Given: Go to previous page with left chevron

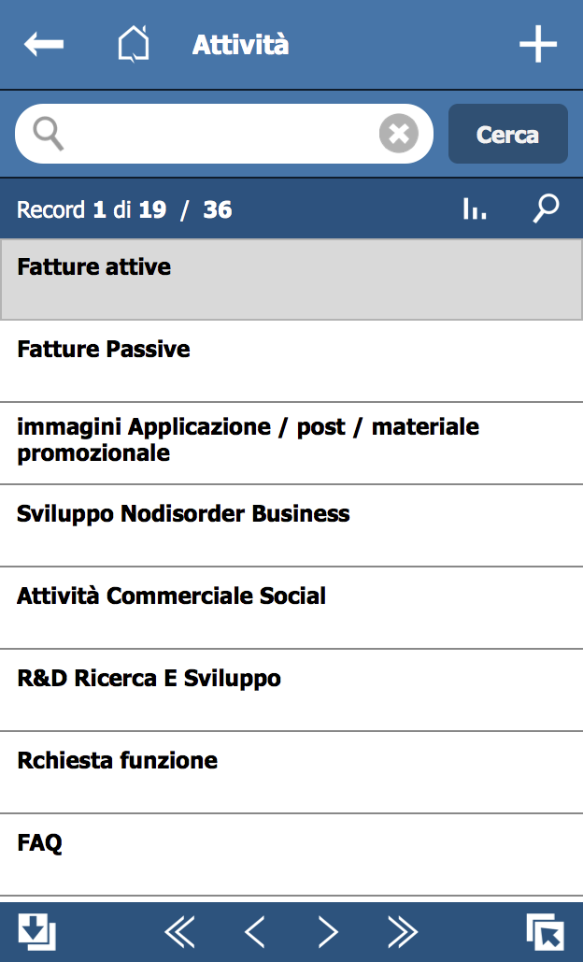Looking at the screenshot, I should (x=254, y=932).
